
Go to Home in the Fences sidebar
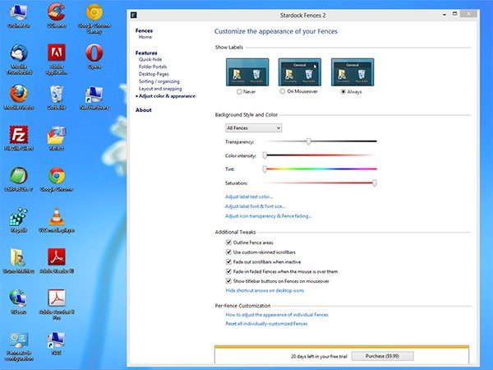(x=145, y=37)
